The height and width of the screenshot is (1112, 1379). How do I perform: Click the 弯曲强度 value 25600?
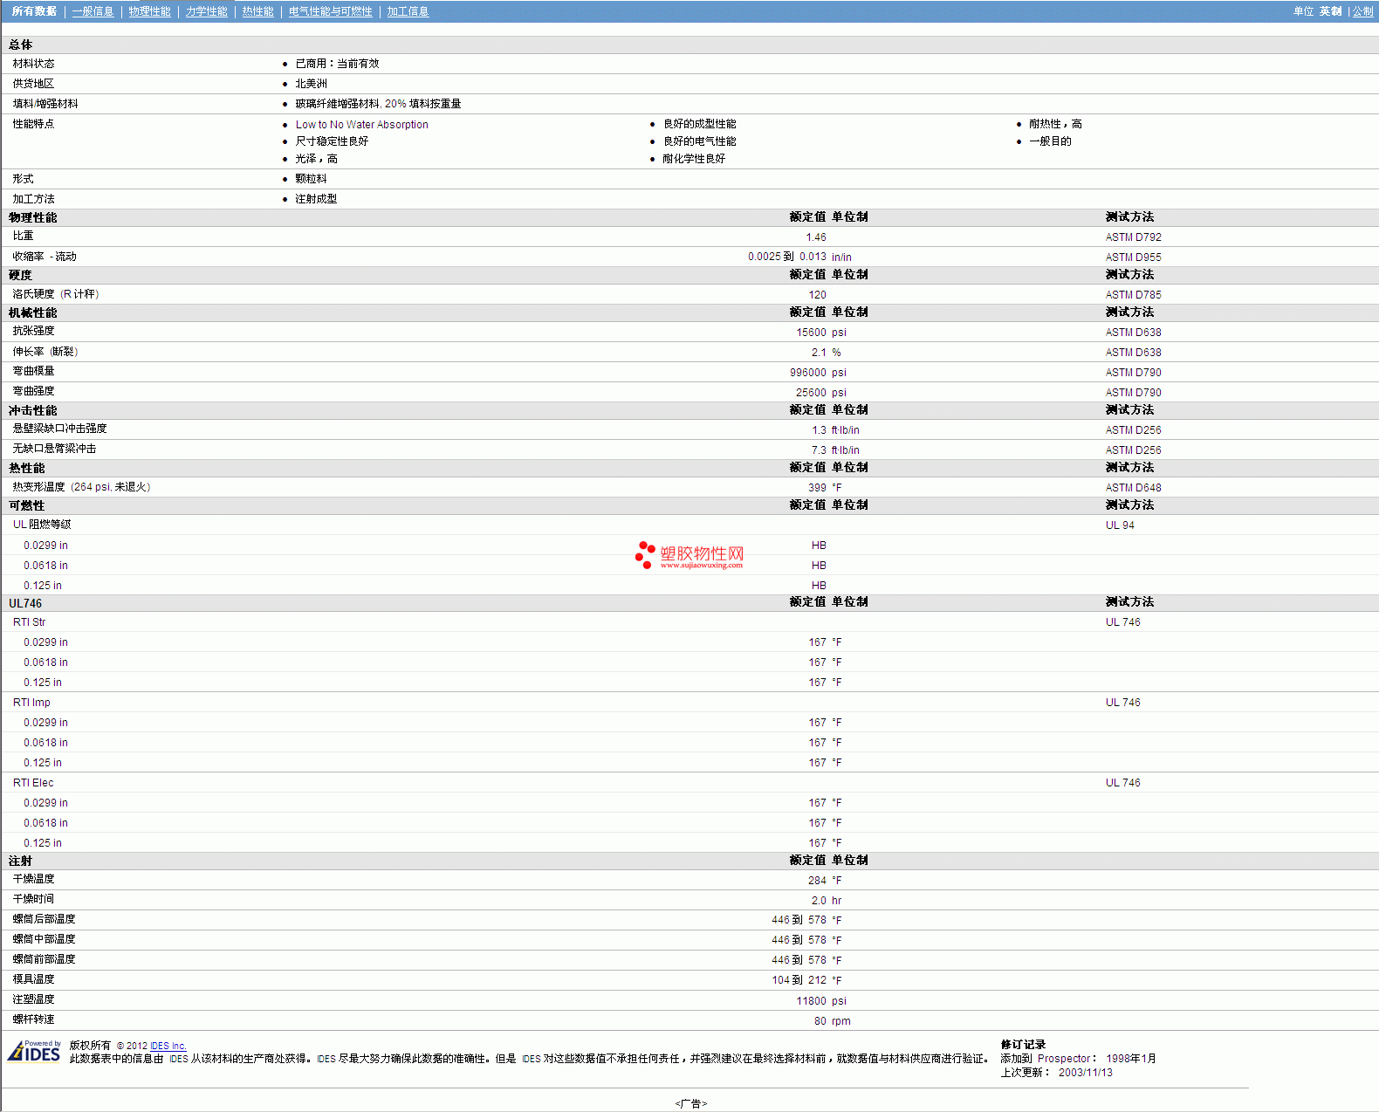[811, 393]
